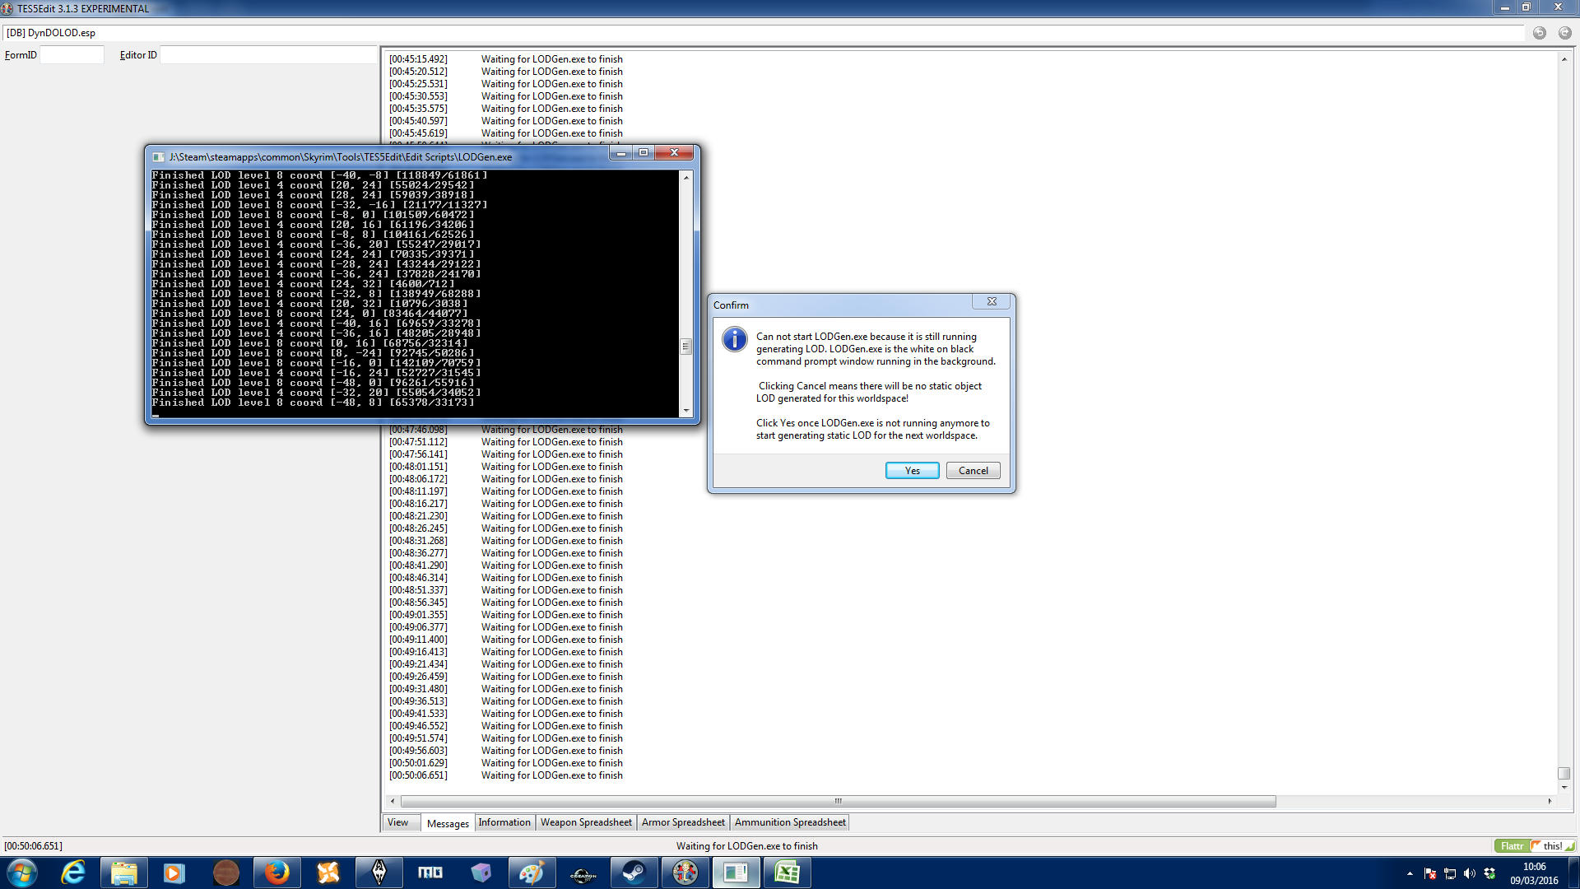Viewport: 1580px width, 889px height.
Task: Open Mod Organizer from the taskbar
Action: pos(430,873)
